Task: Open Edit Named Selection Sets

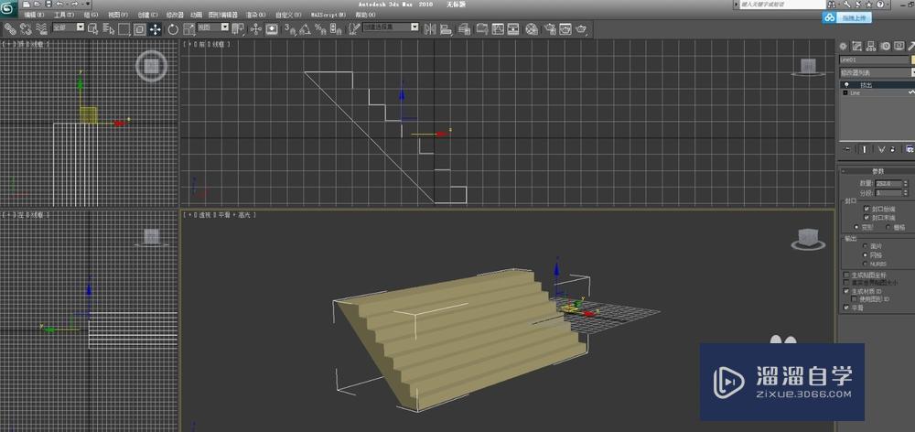Action: pyautogui.click(x=353, y=28)
